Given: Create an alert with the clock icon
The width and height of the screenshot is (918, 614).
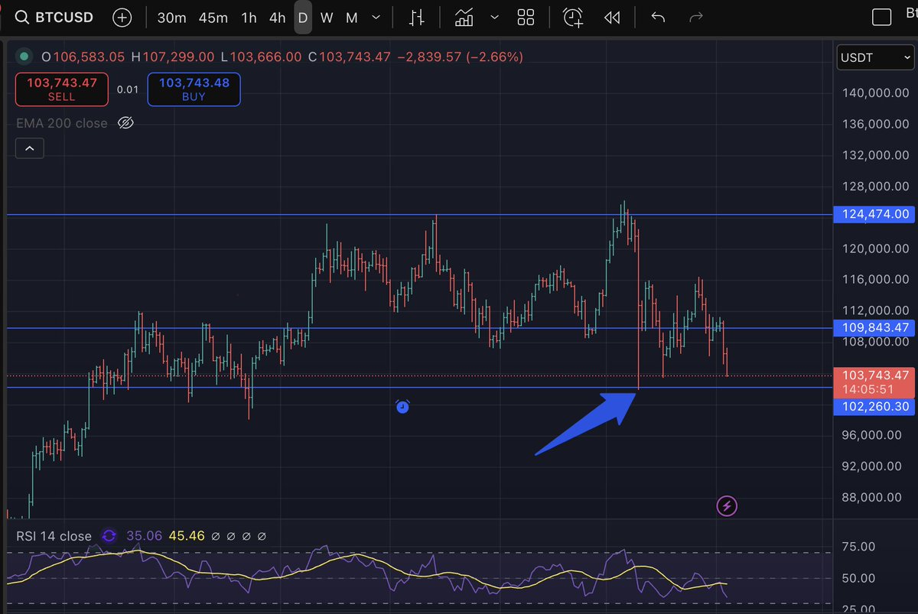Looking at the screenshot, I should pos(572,17).
